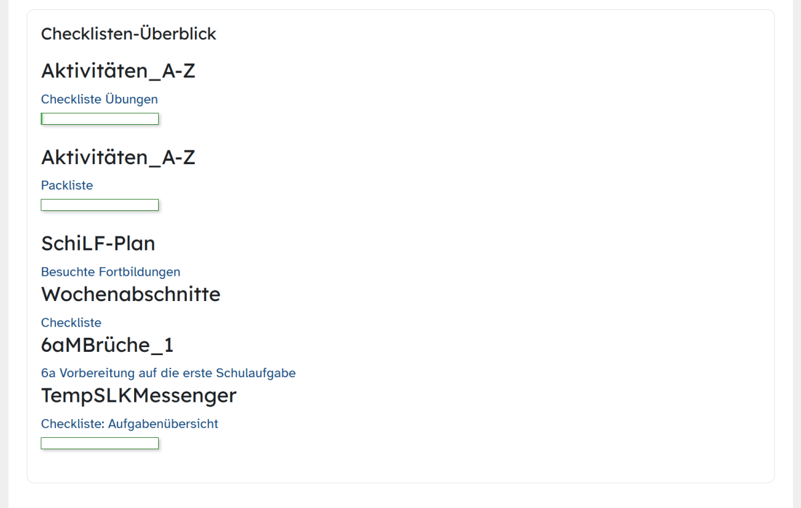
Task: Click the Wochenabschnitte course heading
Action: tap(131, 294)
